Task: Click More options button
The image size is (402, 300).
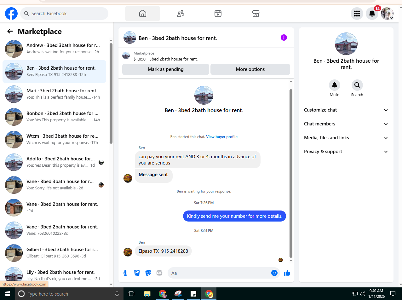Action: pos(250,69)
